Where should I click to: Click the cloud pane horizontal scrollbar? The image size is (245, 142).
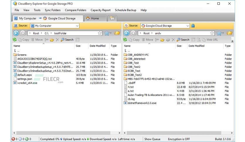pyautogui.click(x=174, y=133)
